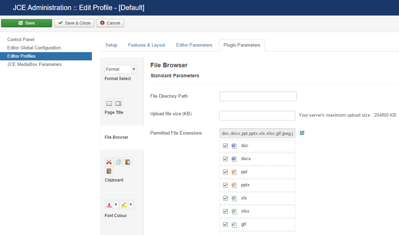Click the PowerPoint icon beside pptx
399x235 pixels.
click(x=234, y=185)
